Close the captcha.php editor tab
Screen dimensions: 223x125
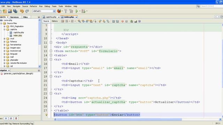click(x=59, y=17)
